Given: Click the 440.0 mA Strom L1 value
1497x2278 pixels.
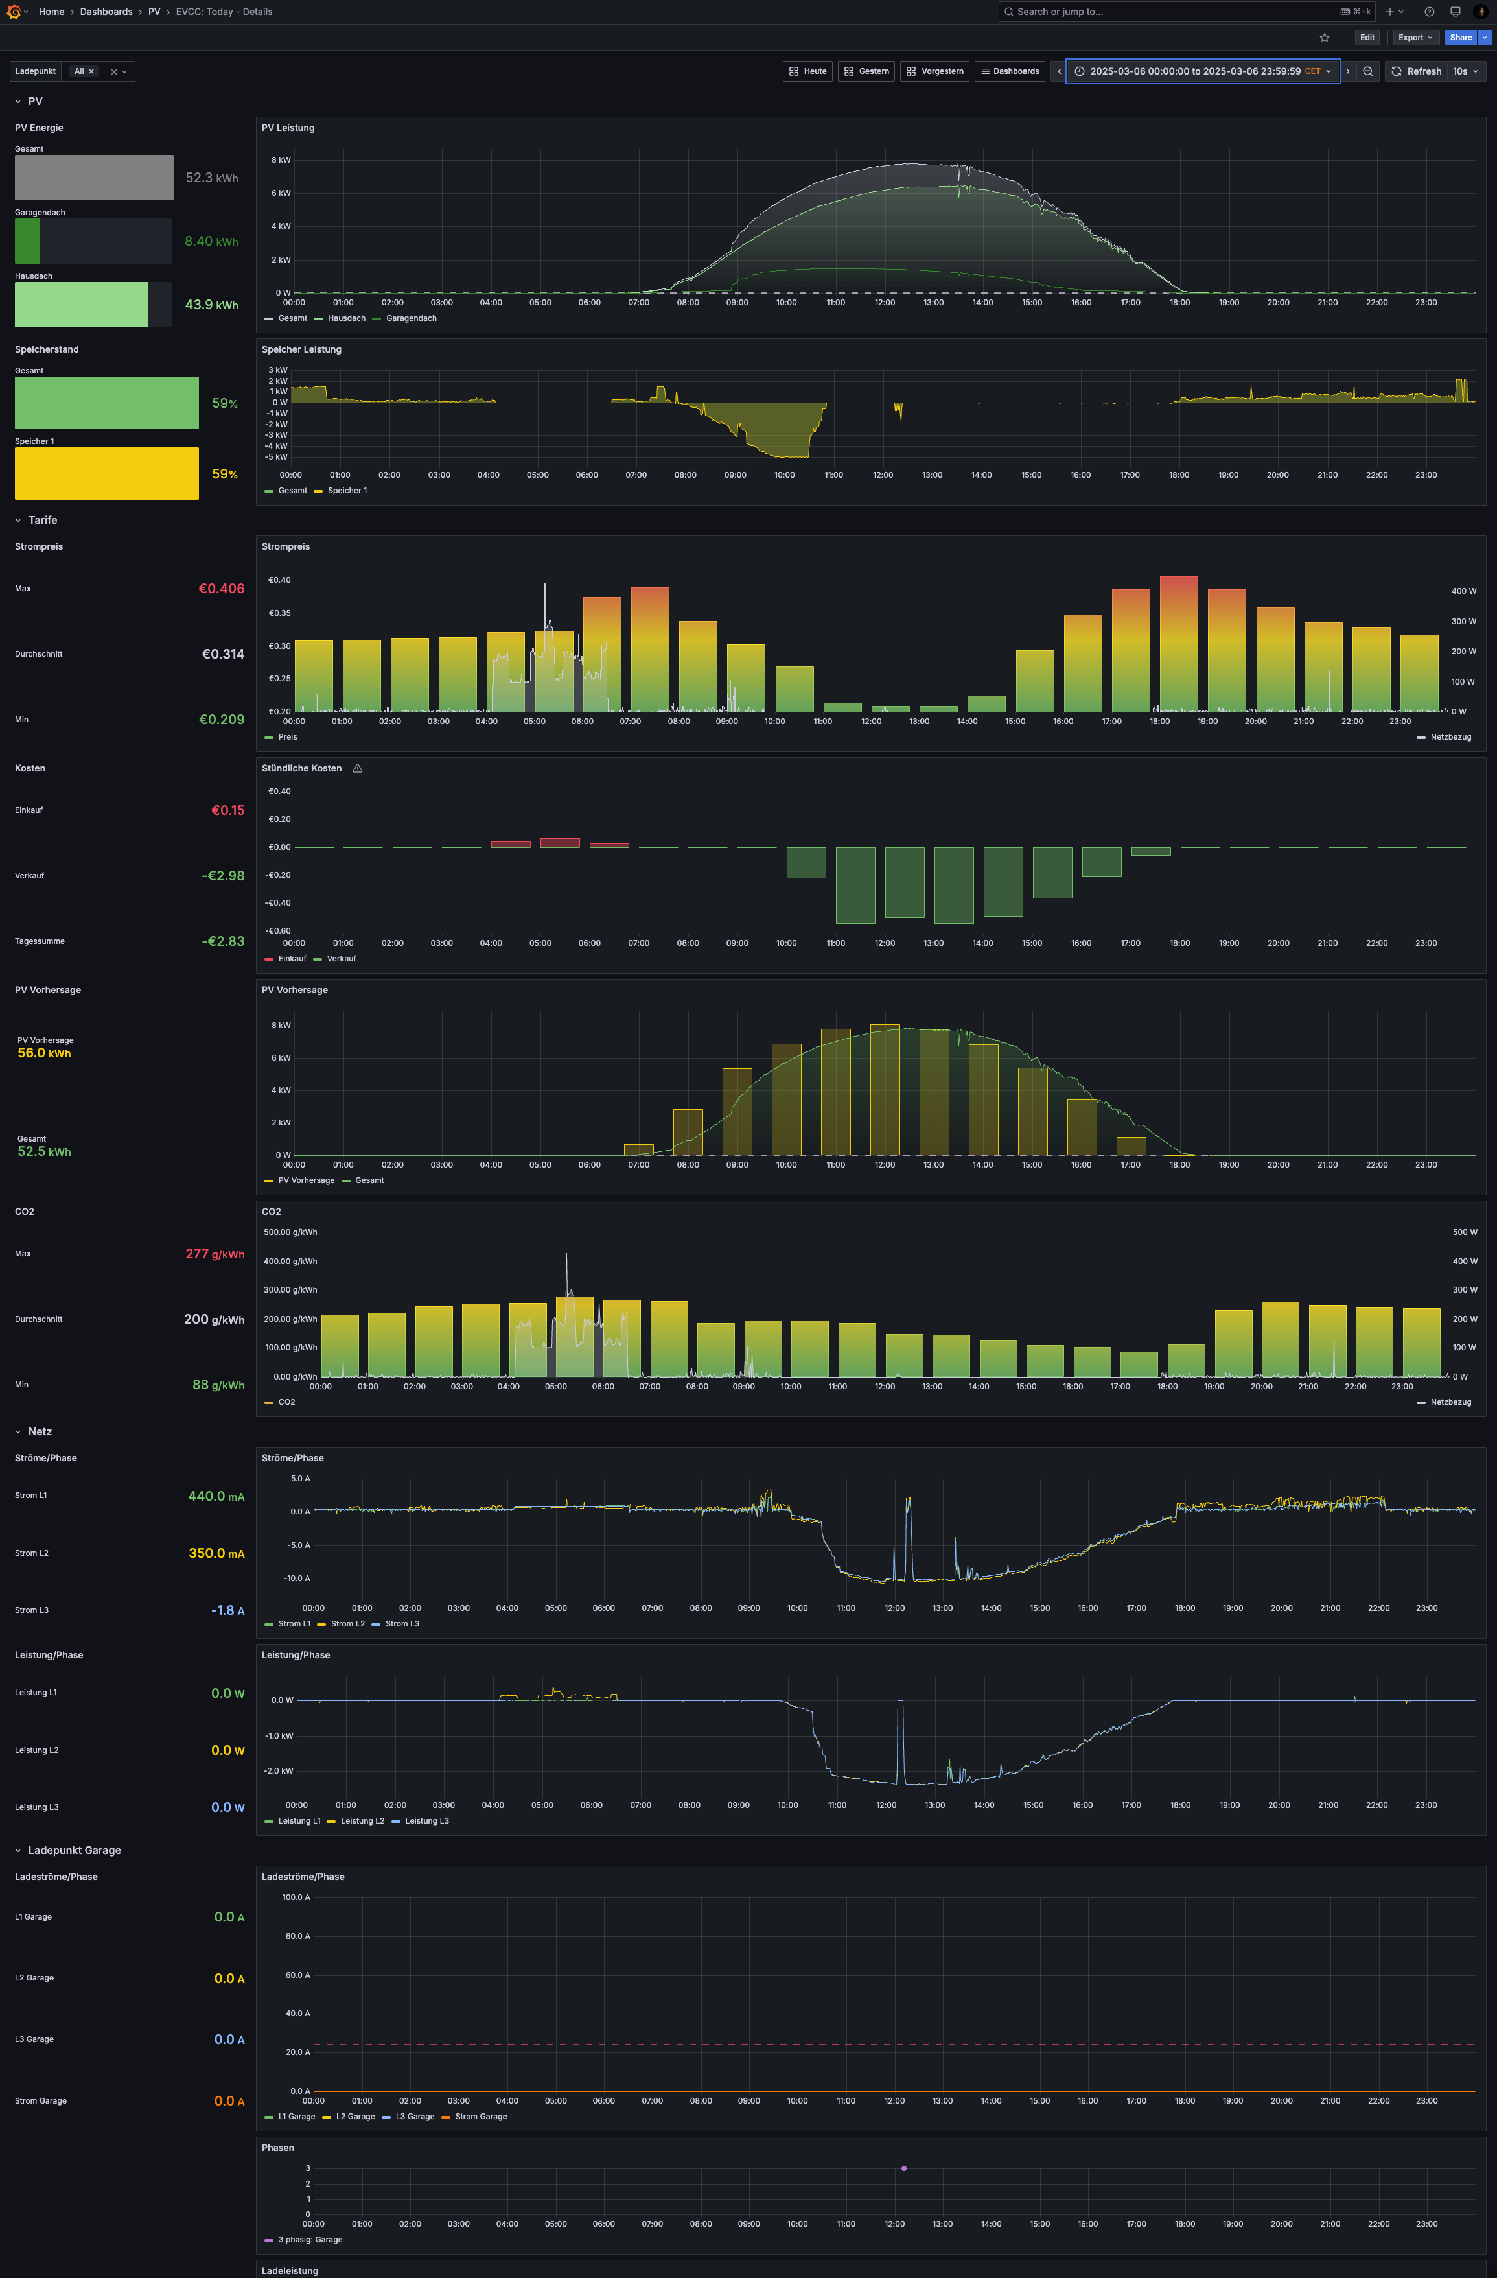Looking at the screenshot, I should 216,1497.
